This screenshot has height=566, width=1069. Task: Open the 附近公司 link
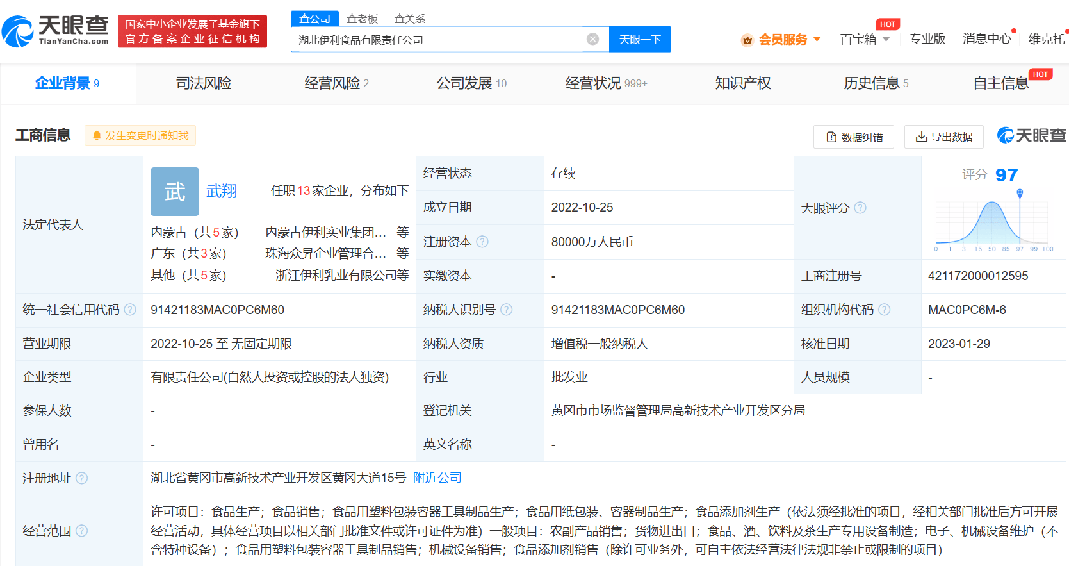(437, 478)
